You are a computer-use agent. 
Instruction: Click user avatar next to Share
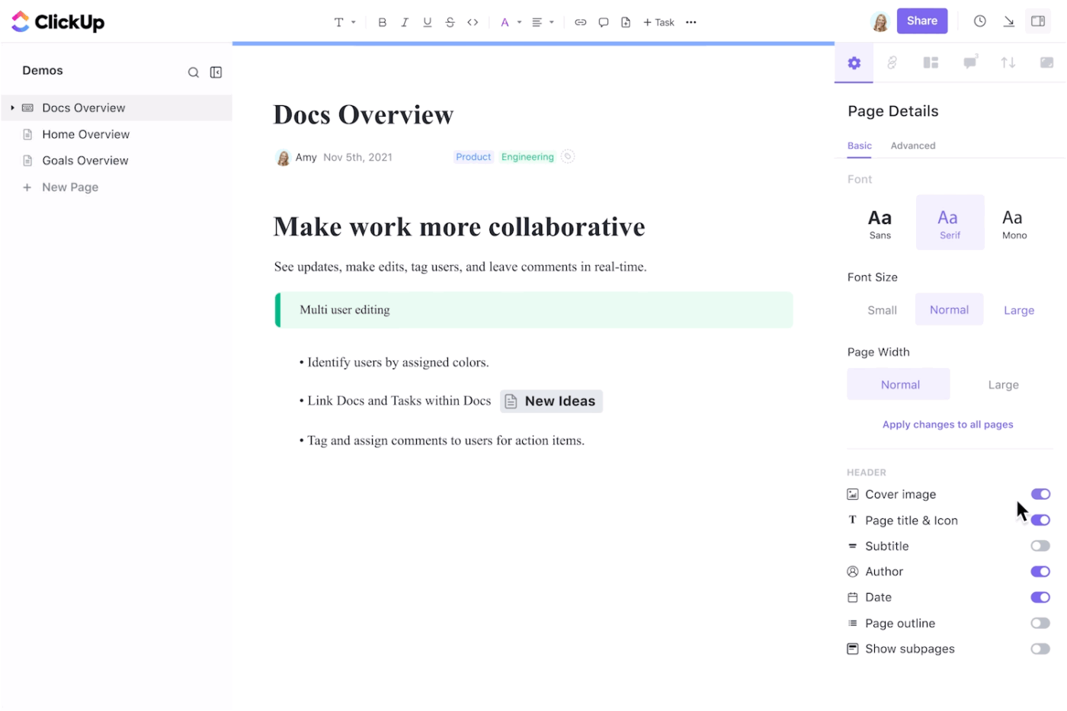coord(880,21)
